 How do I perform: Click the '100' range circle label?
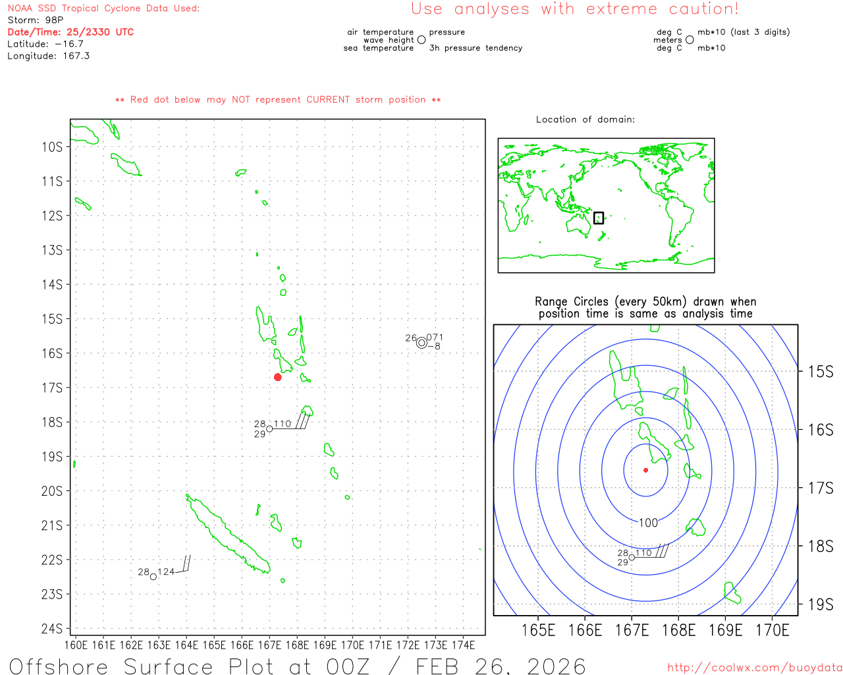tap(648, 523)
